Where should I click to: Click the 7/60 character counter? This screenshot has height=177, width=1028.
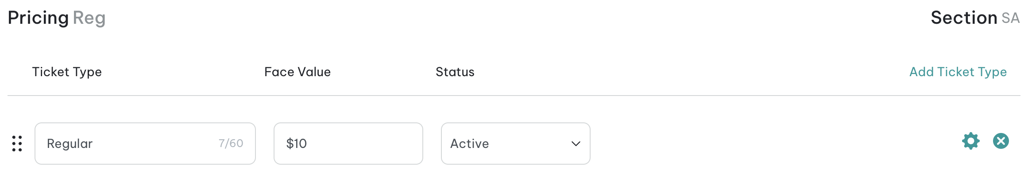pyautogui.click(x=231, y=144)
